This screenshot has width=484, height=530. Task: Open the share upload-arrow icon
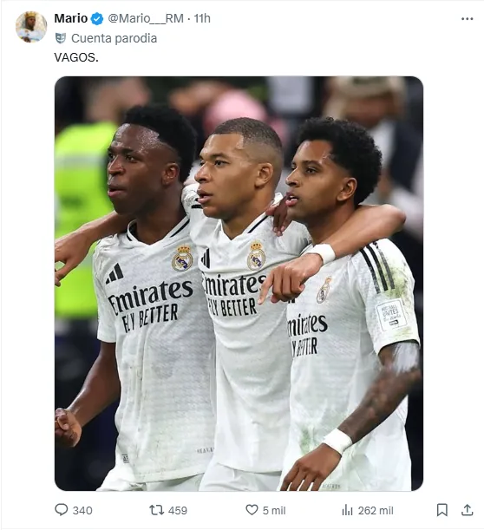468,510
